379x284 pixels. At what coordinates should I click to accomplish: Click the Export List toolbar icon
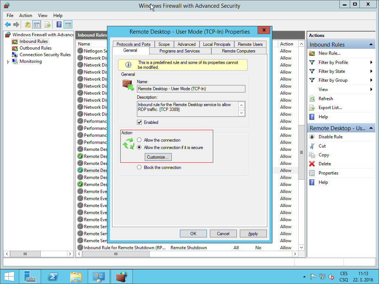tap(47, 24)
